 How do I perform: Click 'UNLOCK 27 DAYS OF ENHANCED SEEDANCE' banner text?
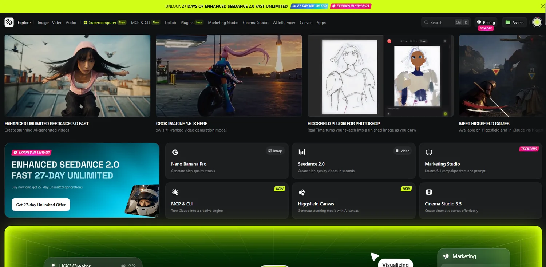click(227, 6)
